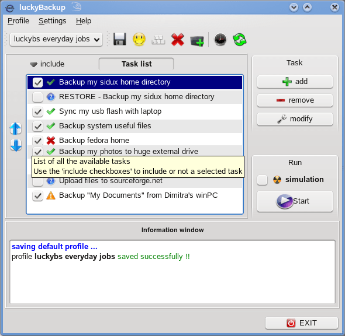Viewport: 345px width, 336px height.
Task: Click warning triangle on My Documents task
Action: 51,195
